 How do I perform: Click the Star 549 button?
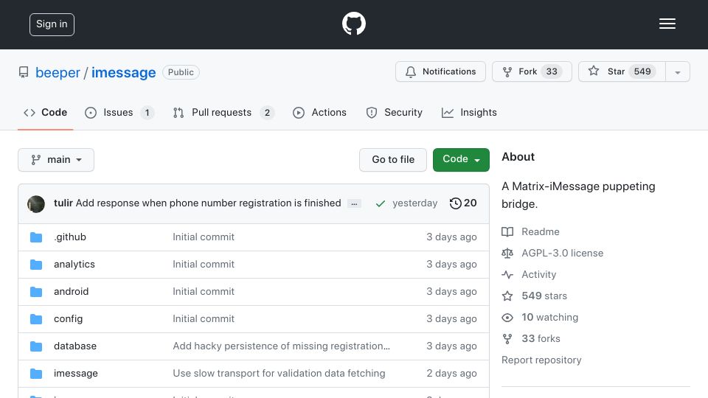pos(622,71)
